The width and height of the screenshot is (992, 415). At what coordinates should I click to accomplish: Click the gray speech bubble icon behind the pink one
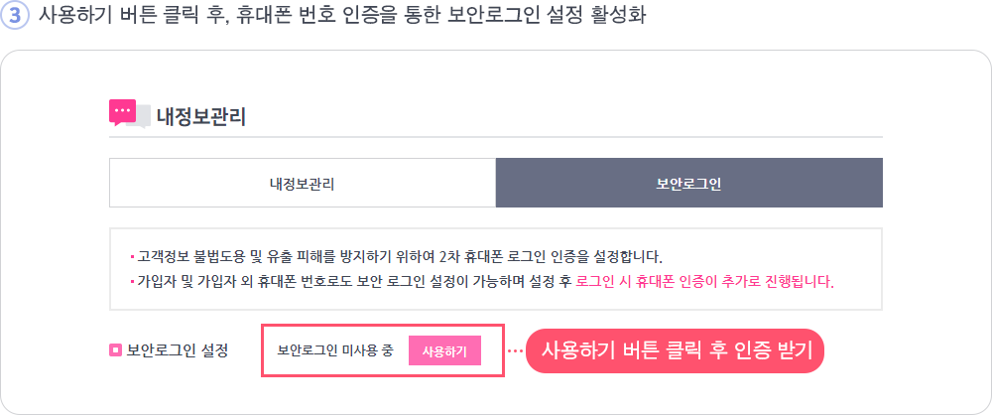point(142,117)
